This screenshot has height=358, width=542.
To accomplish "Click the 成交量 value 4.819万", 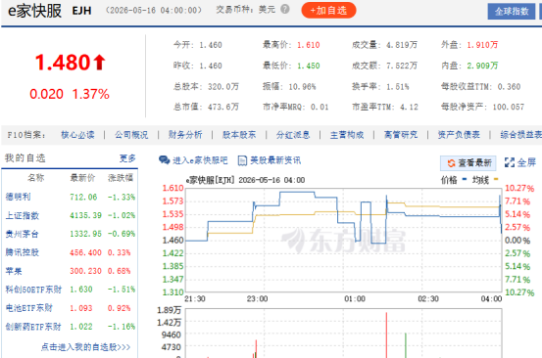I will pos(402,45).
